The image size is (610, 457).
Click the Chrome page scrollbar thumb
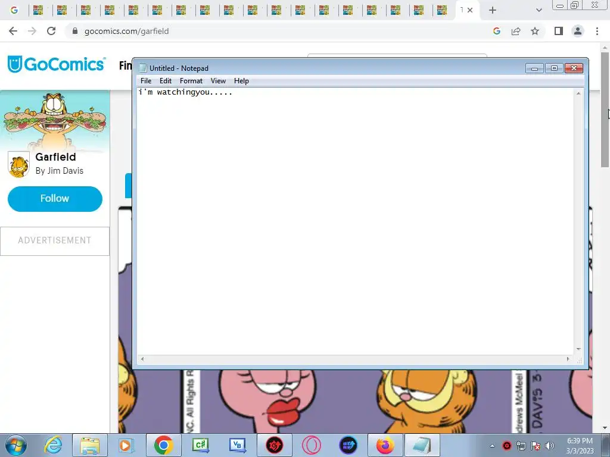click(605, 109)
